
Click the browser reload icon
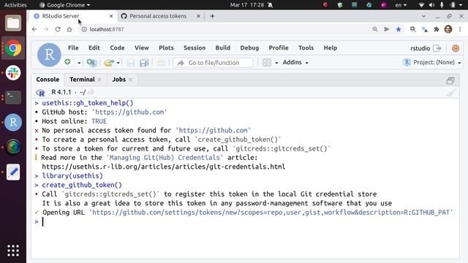coord(58,29)
